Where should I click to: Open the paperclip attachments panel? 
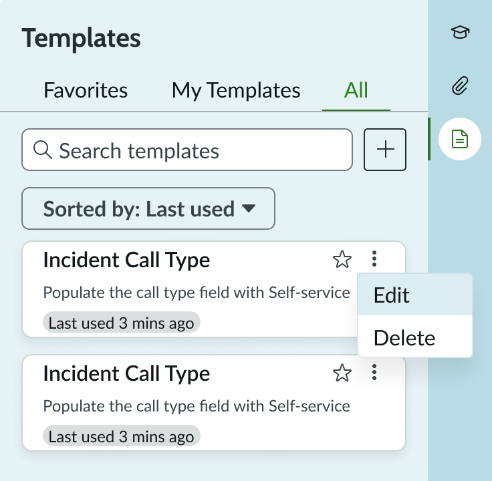tap(460, 86)
